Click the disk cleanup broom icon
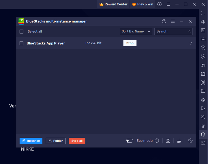 179,141
